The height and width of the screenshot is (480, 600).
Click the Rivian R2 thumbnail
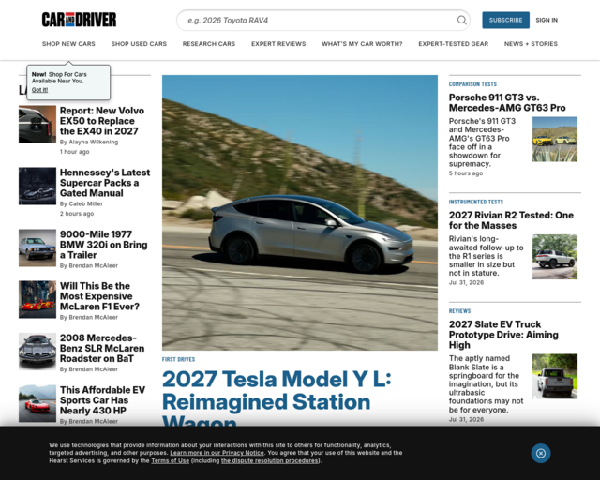click(555, 257)
